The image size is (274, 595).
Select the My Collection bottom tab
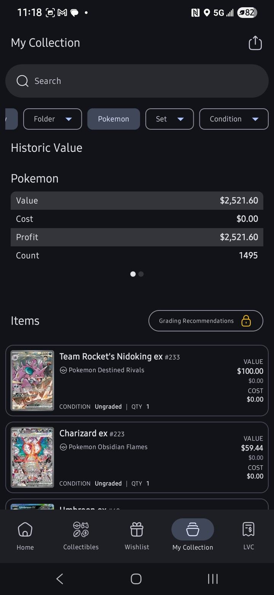click(193, 534)
